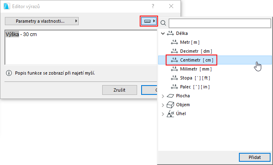The height and width of the screenshot is (165, 273).
Task: Click inside the expression text area
Action: [77, 49]
